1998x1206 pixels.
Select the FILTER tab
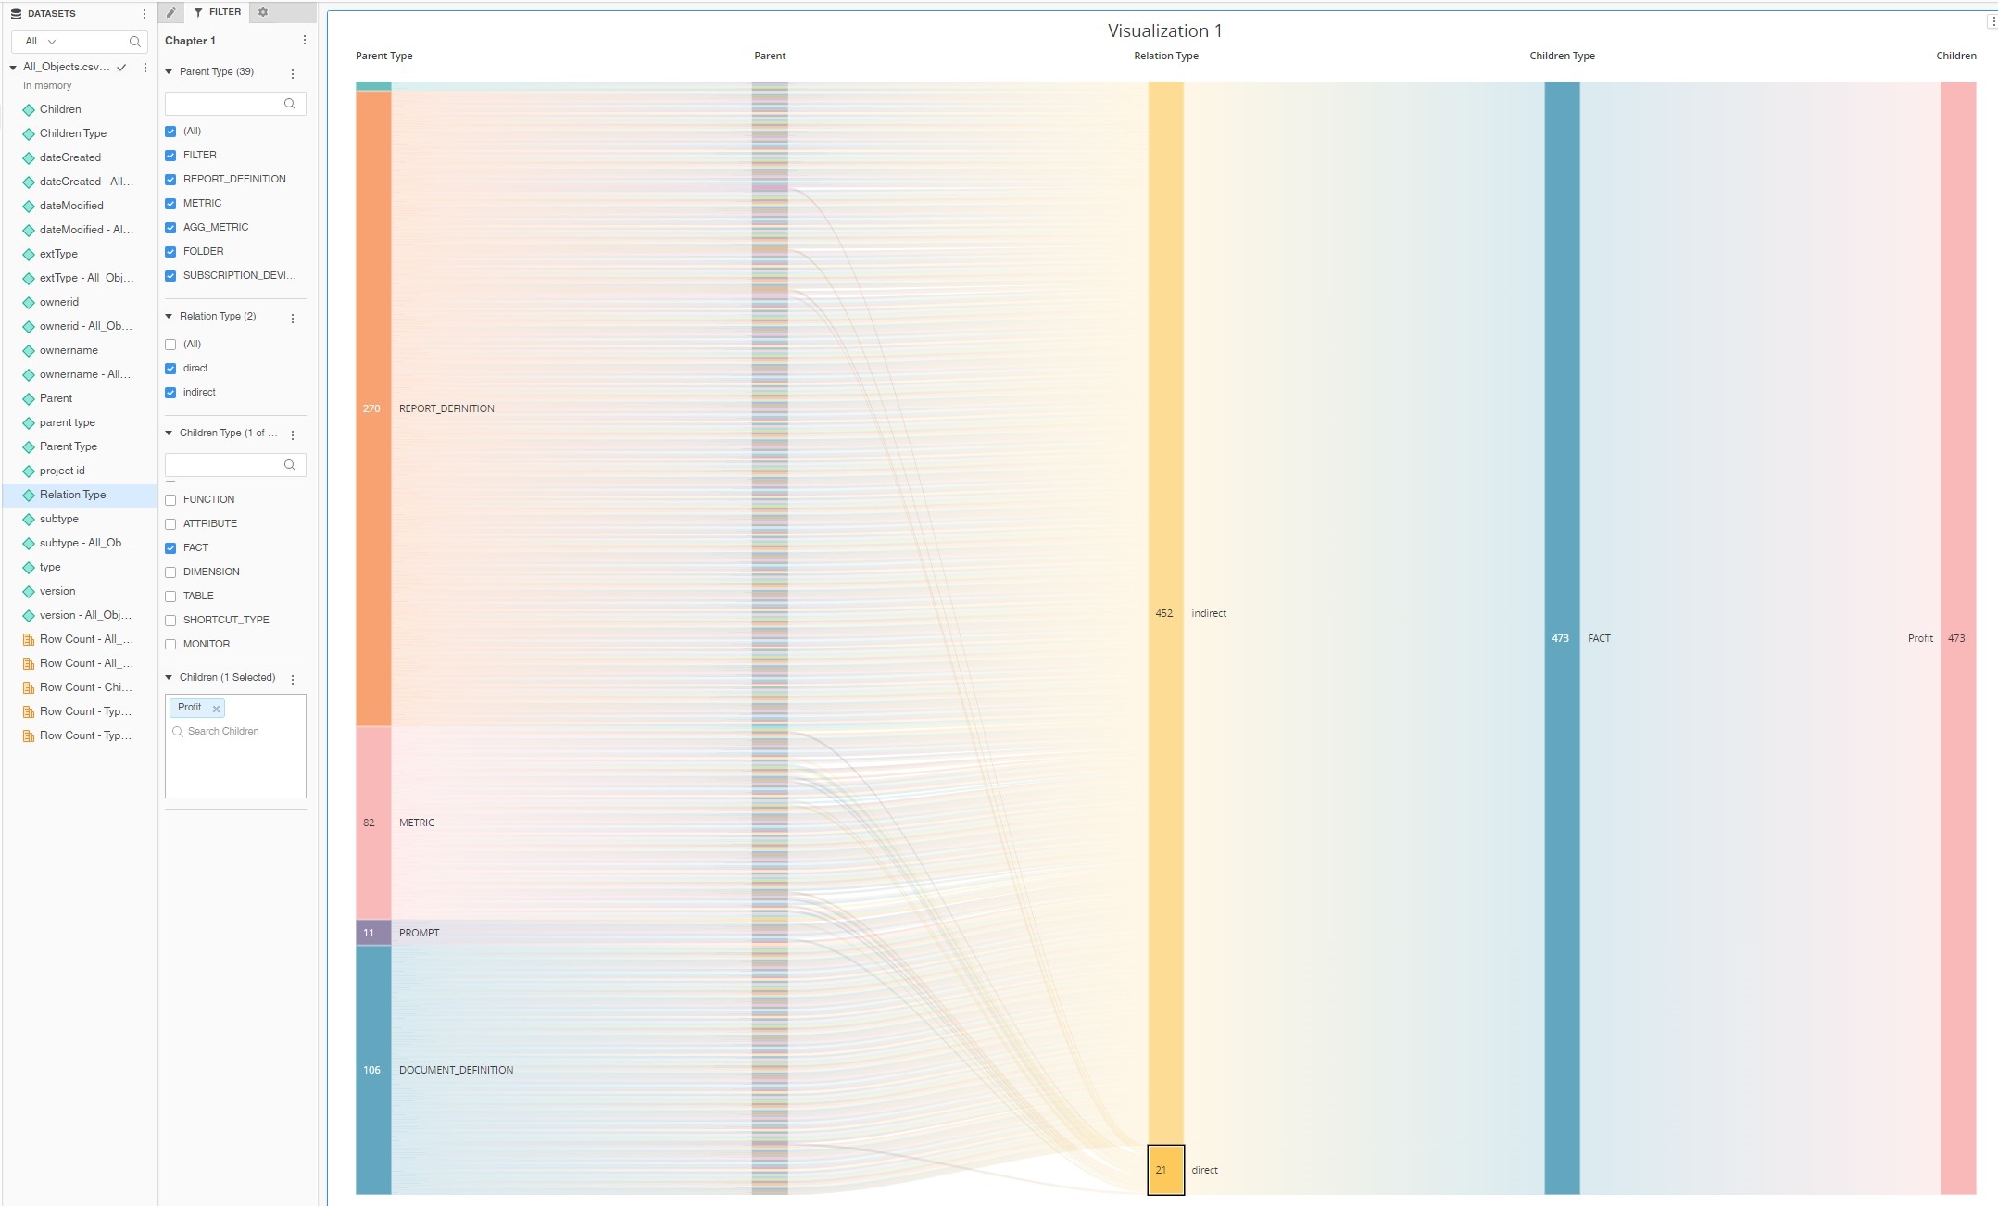coord(218,12)
